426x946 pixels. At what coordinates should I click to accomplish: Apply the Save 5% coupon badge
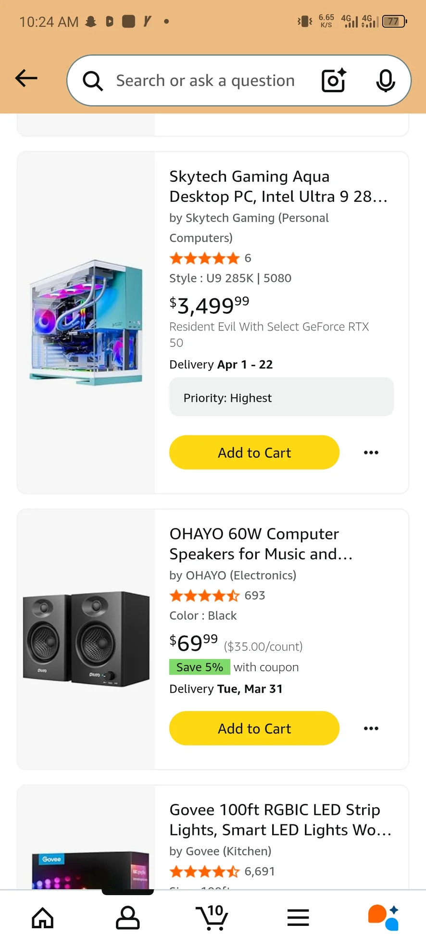(200, 667)
